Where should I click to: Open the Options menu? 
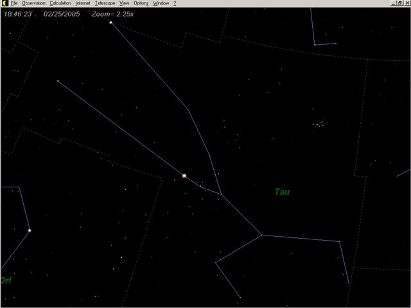(141, 3)
